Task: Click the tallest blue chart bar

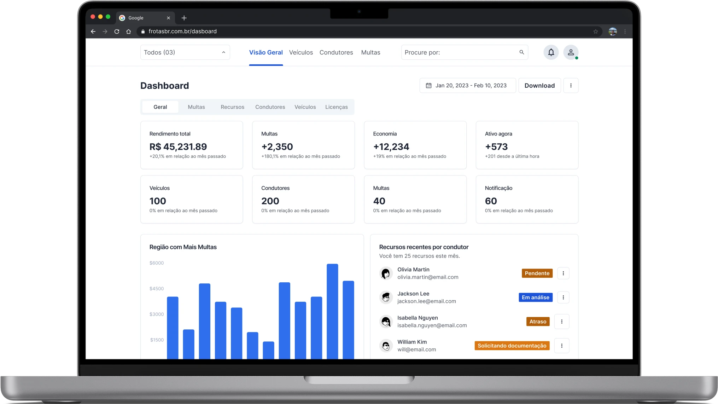Action: 332,311
